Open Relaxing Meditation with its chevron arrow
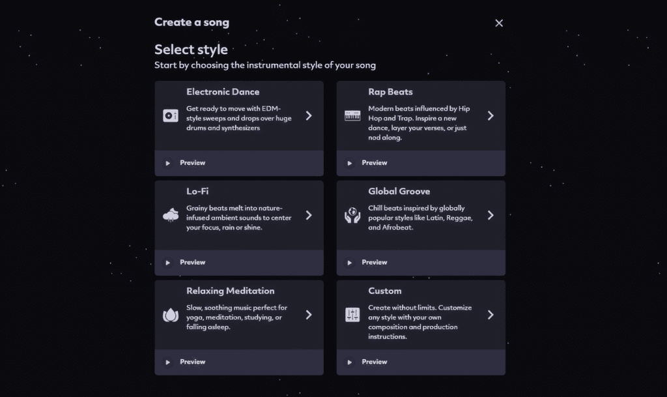Image resolution: width=667 pixels, height=397 pixels. pos(309,315)
